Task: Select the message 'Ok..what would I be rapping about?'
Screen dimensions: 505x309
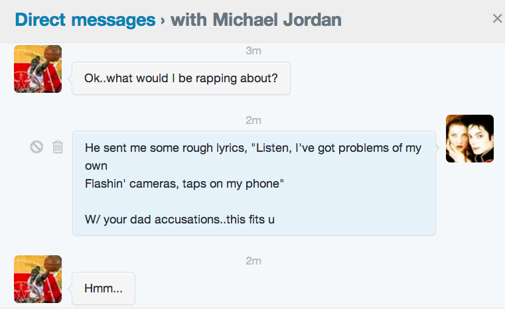Action: tap(181, 78)
